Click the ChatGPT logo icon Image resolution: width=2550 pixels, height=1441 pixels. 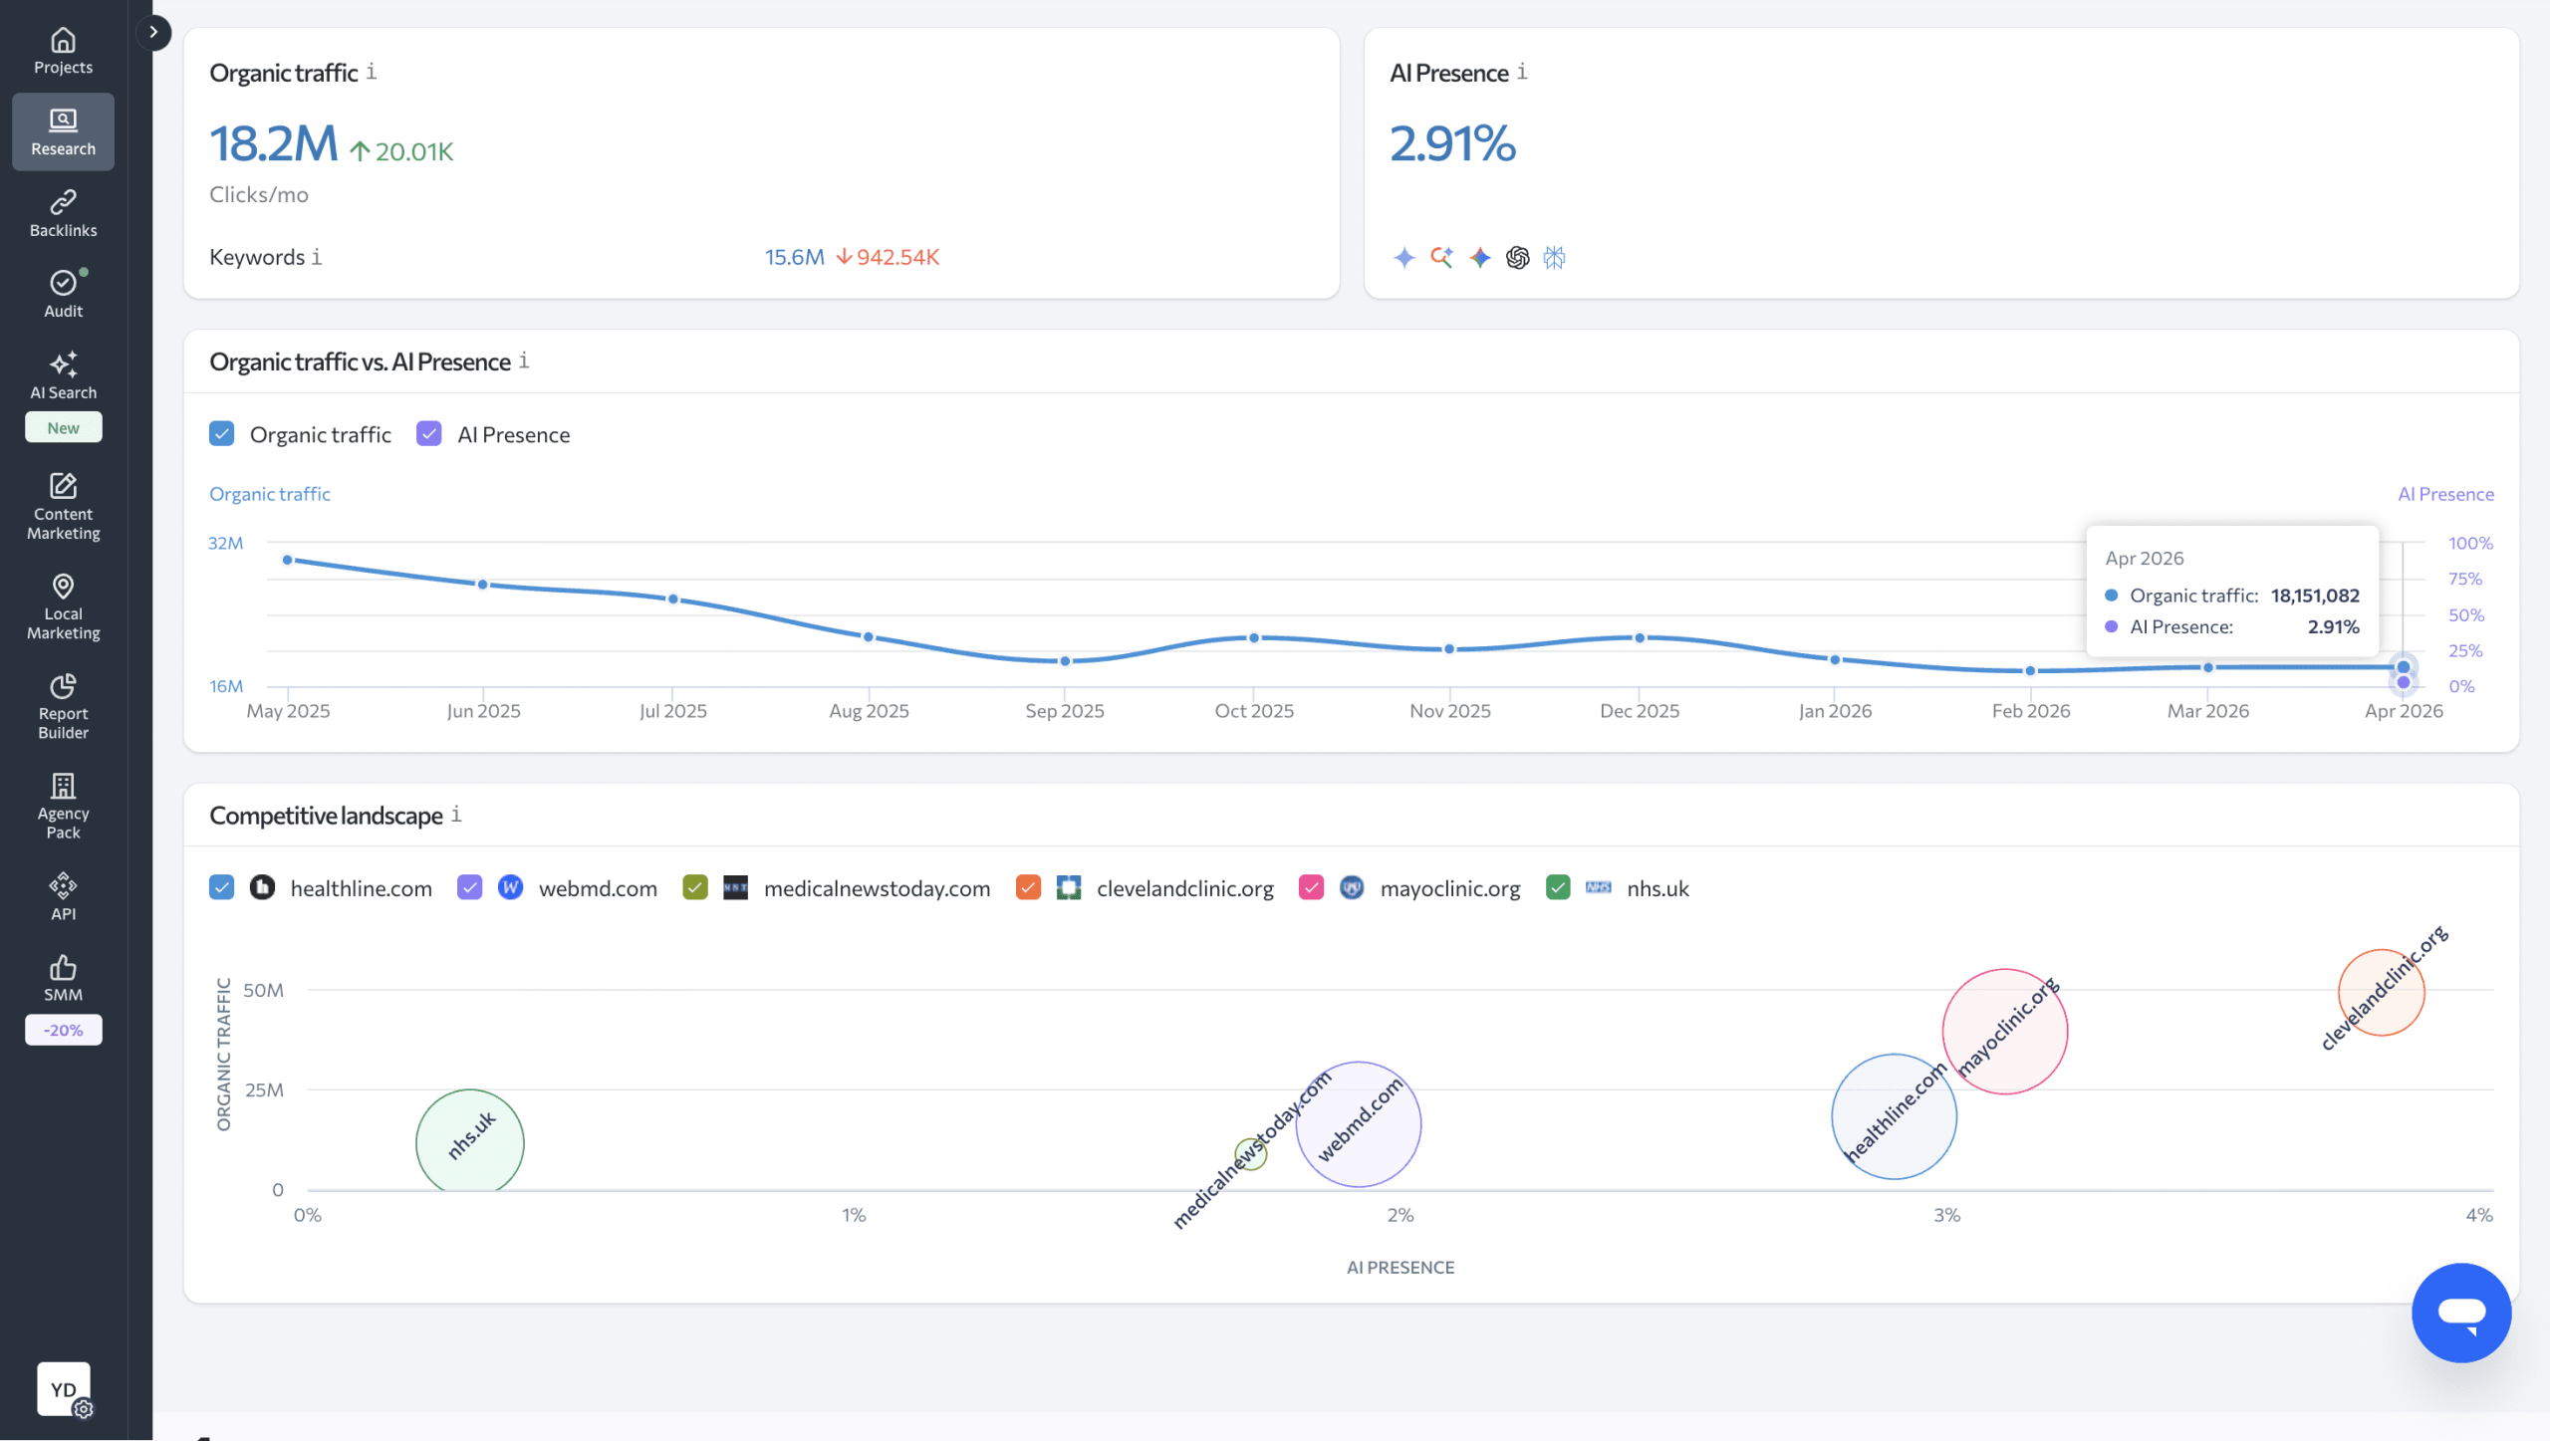point(1517,258)
